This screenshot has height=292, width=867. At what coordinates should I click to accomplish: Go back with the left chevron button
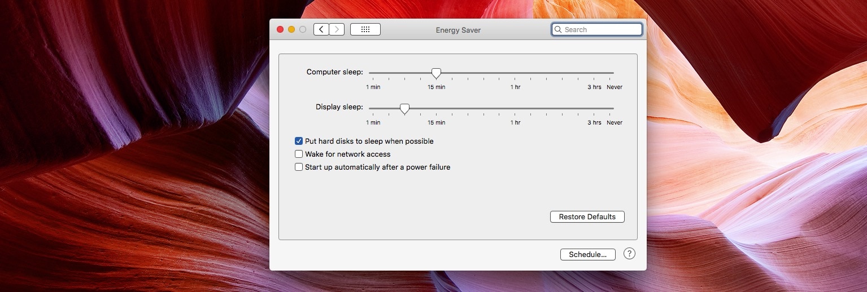321,29
